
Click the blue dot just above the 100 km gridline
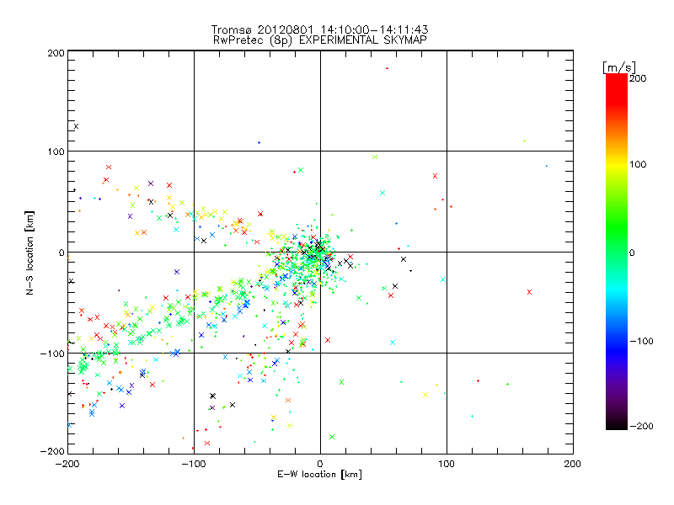(259, 142)
